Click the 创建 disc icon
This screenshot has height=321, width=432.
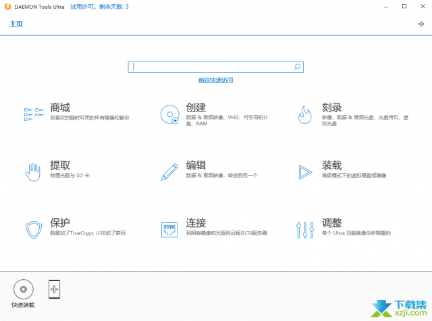169,114
